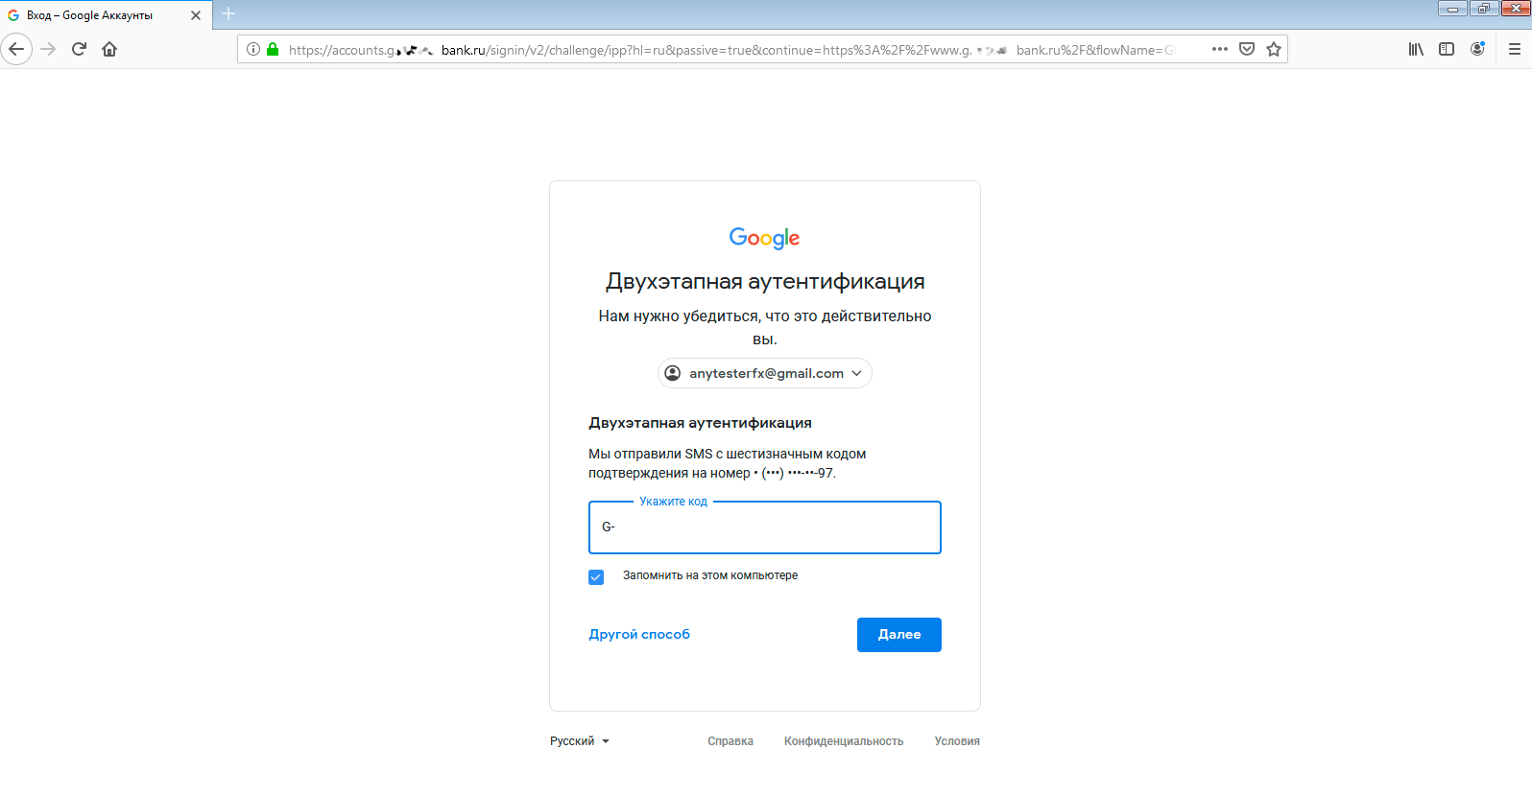Open page actions three-dots menu

pyautogui.click(x=1220, y=49)
